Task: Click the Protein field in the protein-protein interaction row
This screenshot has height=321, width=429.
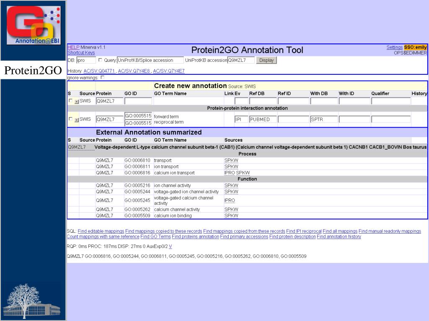Action: click(x=109, y=119)
